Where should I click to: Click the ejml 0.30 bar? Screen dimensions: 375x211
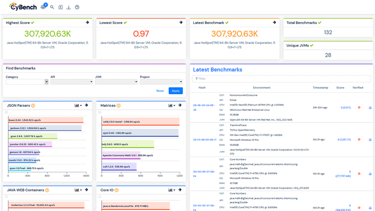point(140,133)
